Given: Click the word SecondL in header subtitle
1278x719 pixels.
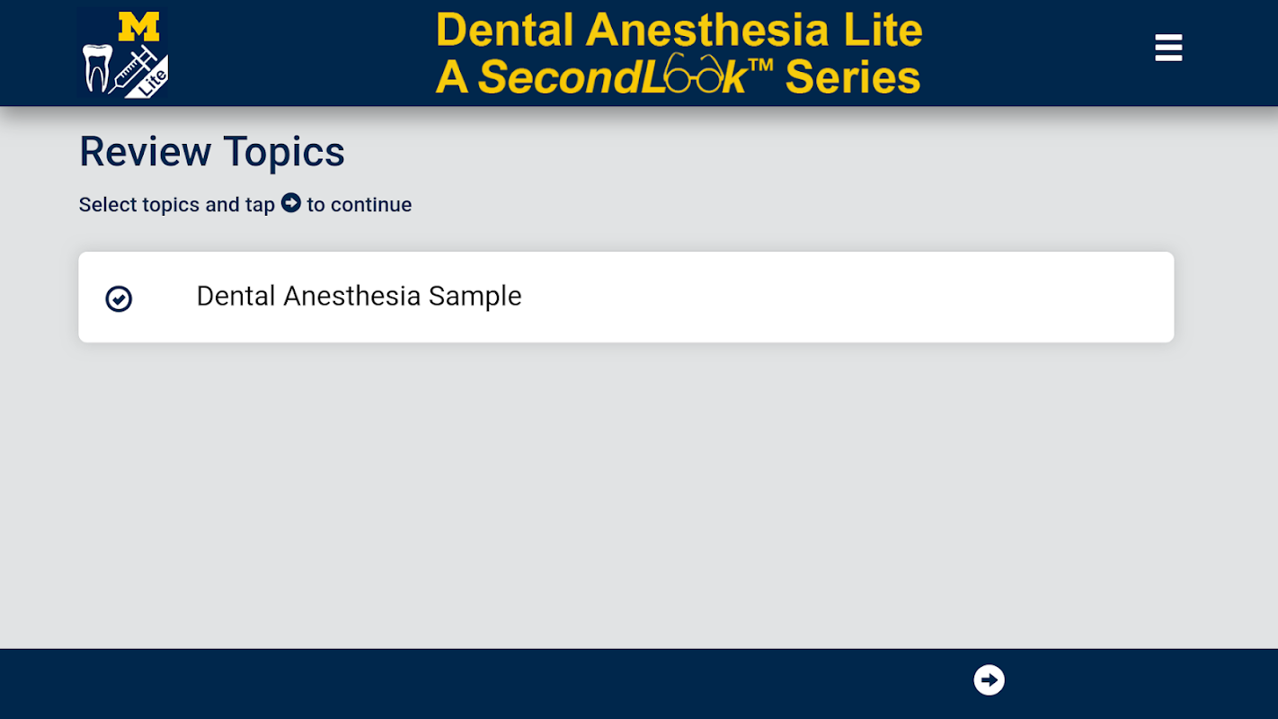Looking at the screenshot, I should pos(571,78).
